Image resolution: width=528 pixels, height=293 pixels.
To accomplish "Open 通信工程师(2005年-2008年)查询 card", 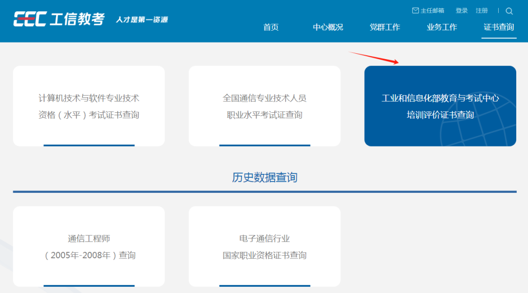I will pyautogui.click(x=89, y=247).
